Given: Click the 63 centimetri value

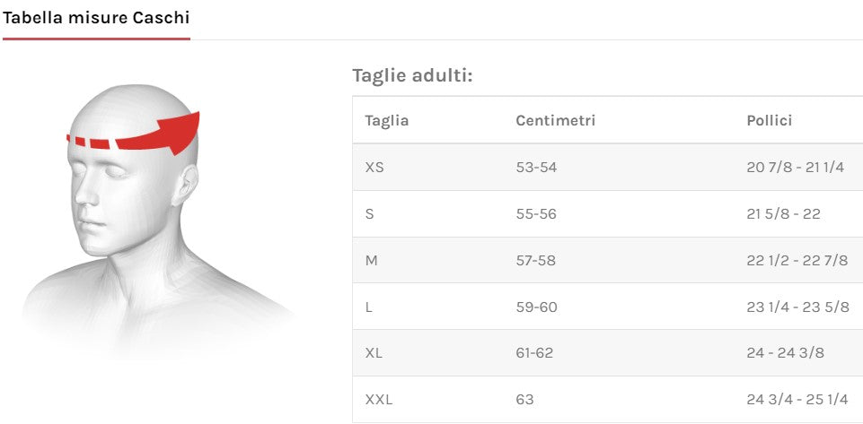Looking at the screenshot, I should point(524,400).
